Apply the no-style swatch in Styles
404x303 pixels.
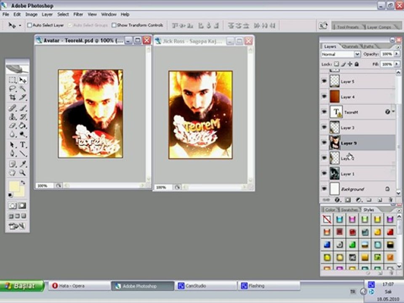click(327, 220)
